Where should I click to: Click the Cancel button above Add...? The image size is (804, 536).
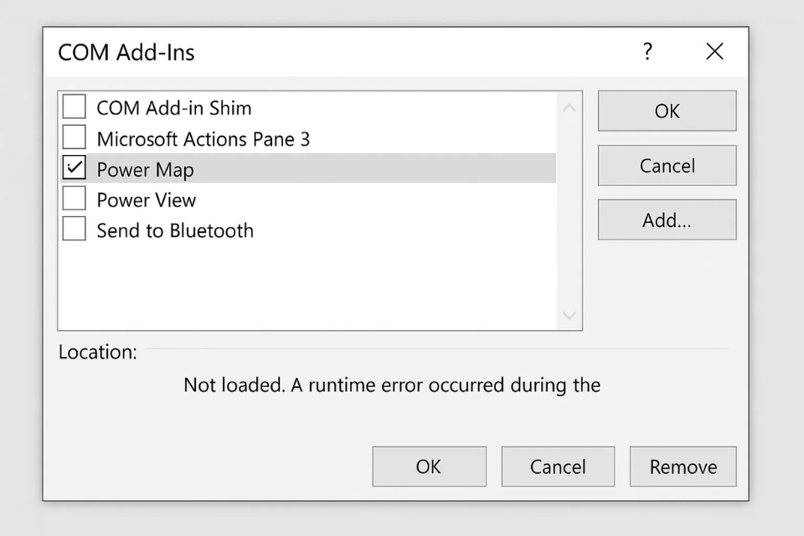coord(667,166)
